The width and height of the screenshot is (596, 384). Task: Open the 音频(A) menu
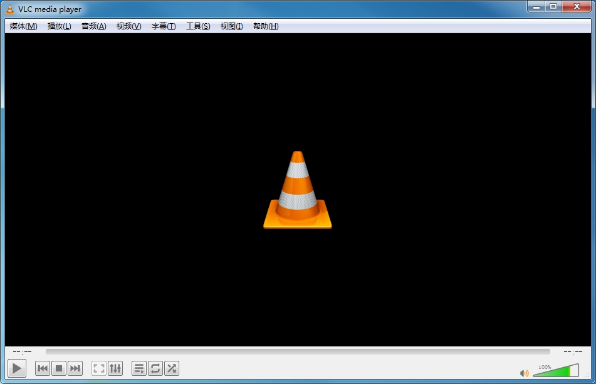[93, 26]
